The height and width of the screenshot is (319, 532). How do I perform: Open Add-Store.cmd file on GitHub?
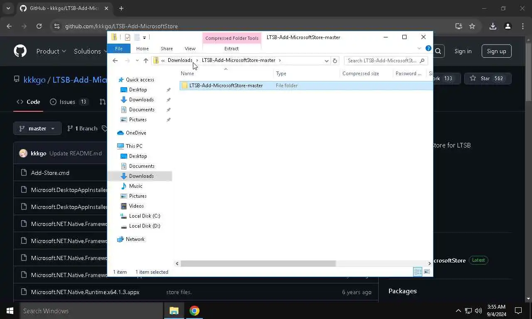(50, 173)
